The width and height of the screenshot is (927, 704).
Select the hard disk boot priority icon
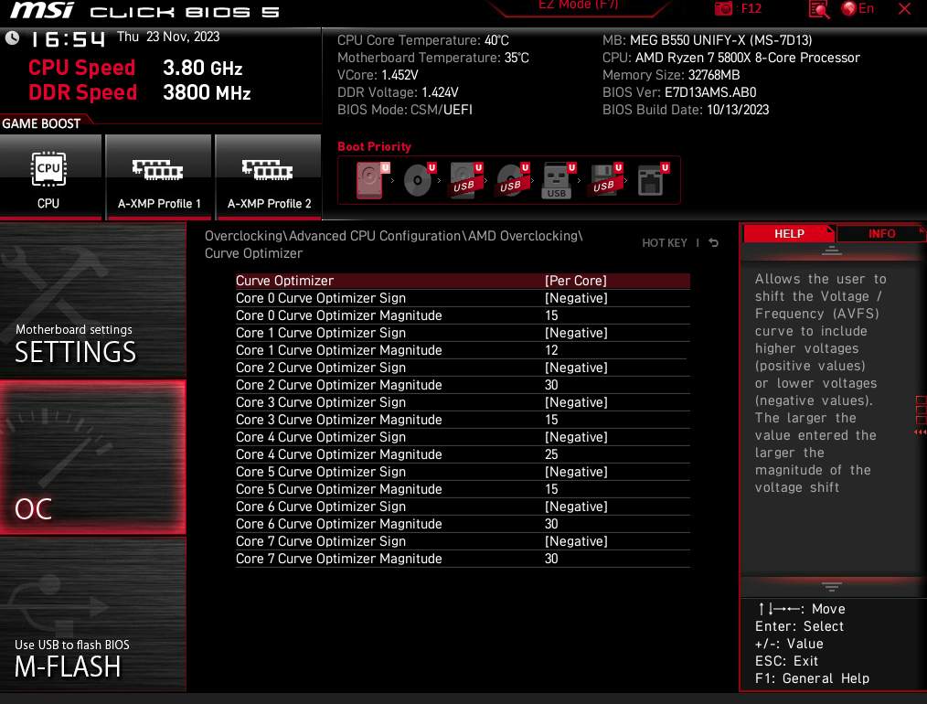click(x=371, y=180)
